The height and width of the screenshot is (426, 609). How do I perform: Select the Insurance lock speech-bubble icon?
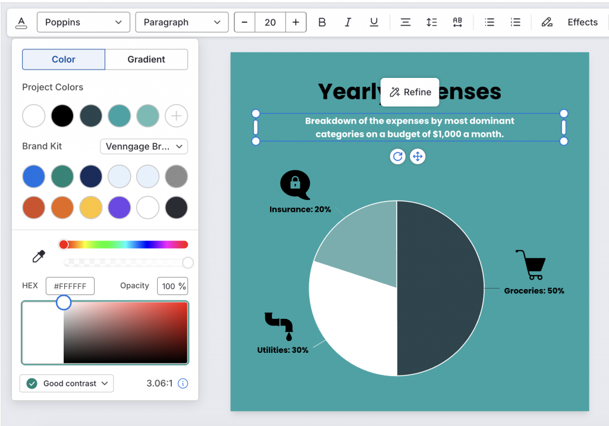coord(295,184)
